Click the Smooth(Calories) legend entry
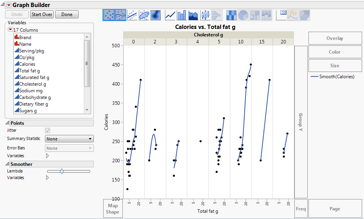Viewport: 364px width, 219px height. point(332,77)
